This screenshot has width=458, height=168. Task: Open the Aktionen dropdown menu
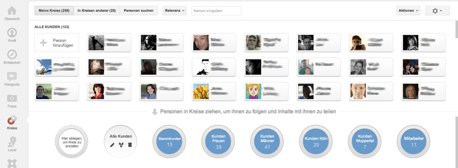point(408,11)
